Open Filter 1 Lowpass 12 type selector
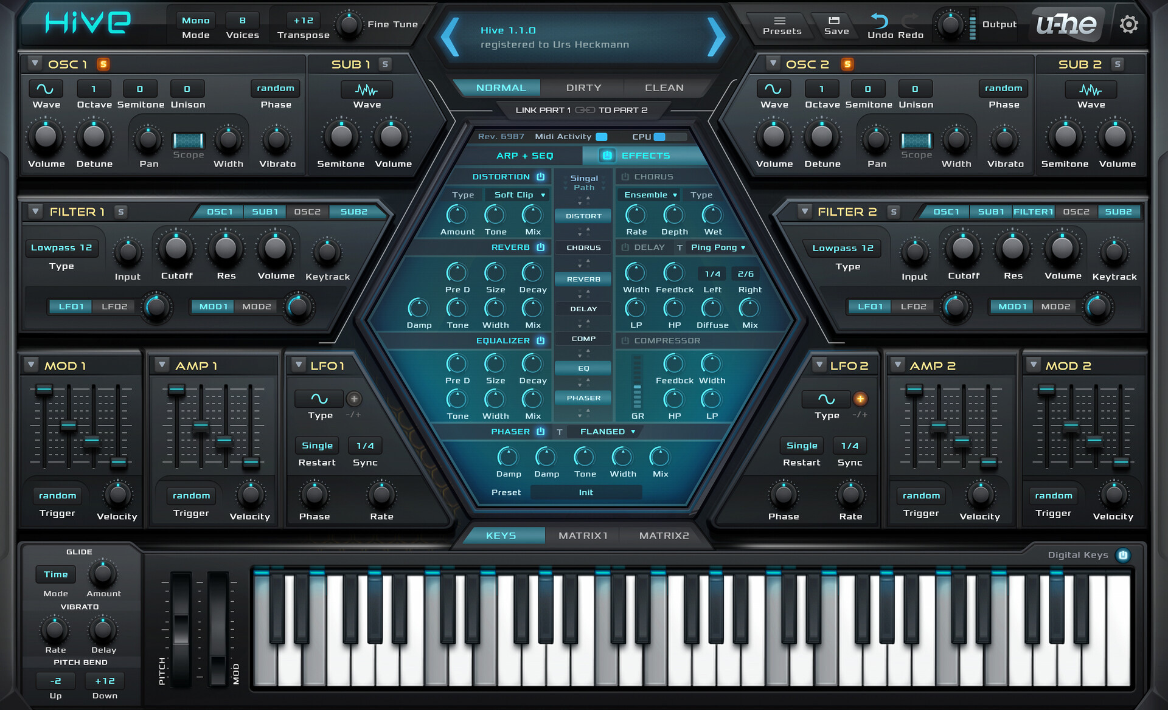 [x=61, y=248]
